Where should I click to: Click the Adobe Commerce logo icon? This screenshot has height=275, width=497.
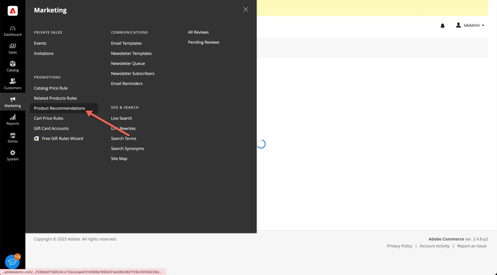(x=13, y=11)
